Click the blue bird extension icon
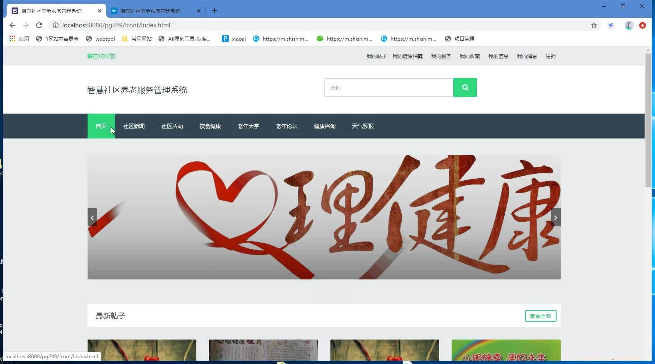Screen dimensions: 655x364 click(611, 25)
